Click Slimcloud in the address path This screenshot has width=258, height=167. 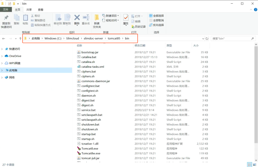pyautogui.click(x=73, y=38)
